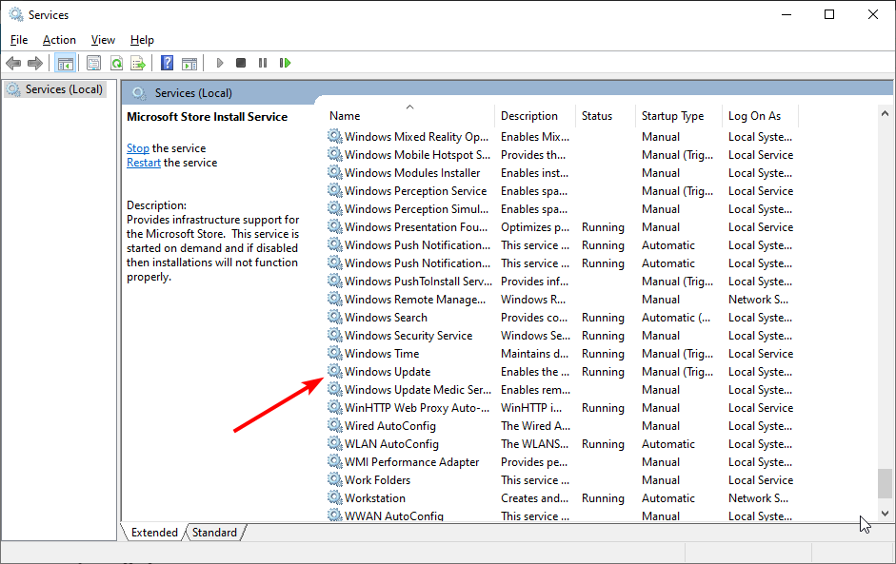
Task: Click the gear icon beside Windows Time
Action: 334,354
